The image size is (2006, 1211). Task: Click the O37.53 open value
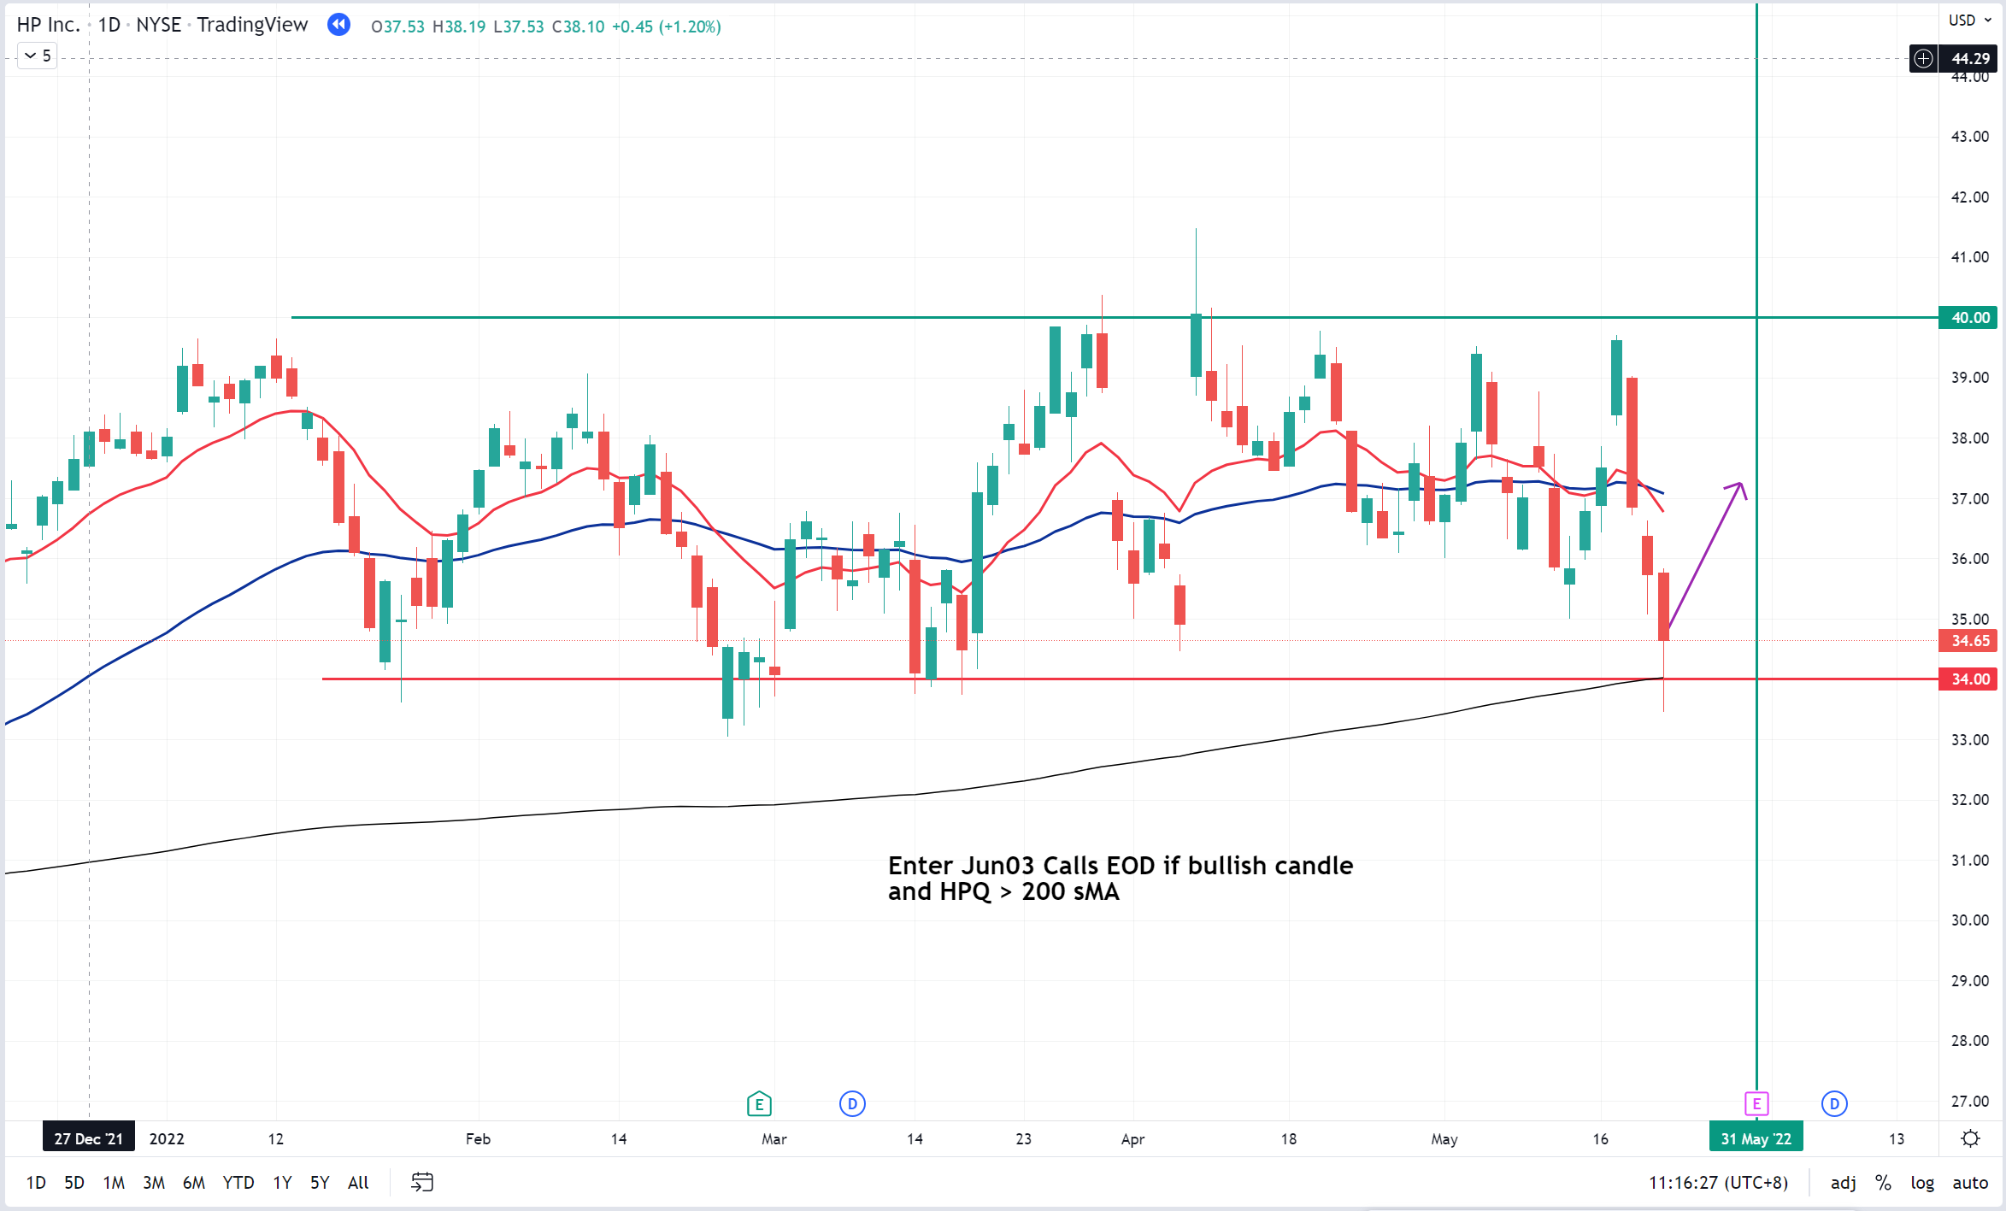pyautogui.click(x=397, y=26)
